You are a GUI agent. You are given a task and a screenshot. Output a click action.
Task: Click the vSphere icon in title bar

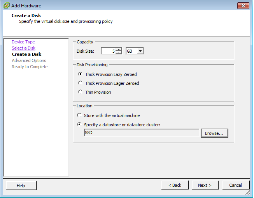point(6,6)
